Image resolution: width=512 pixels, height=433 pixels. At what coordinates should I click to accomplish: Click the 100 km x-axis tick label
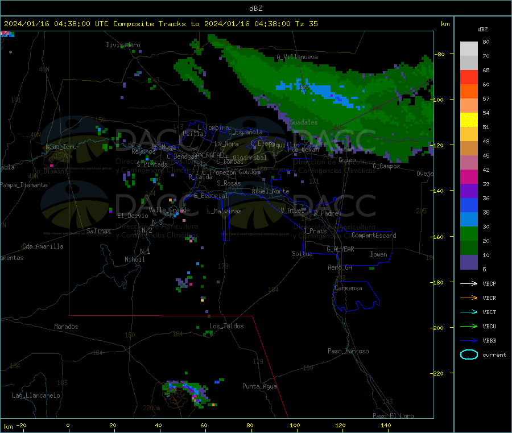[x=295, y=425]
